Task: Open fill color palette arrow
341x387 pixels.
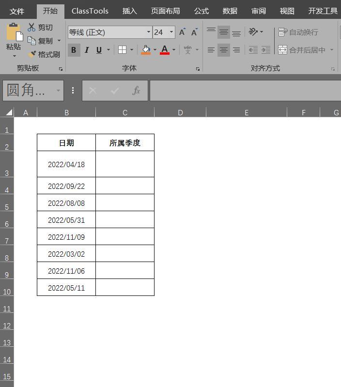Action: (155, 50)
